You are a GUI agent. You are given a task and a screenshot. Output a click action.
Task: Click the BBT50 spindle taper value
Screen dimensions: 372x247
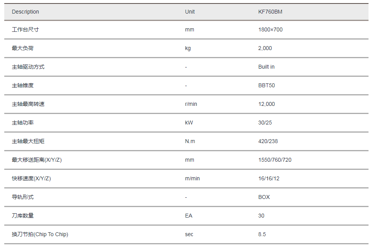click(x=267, y=85)
